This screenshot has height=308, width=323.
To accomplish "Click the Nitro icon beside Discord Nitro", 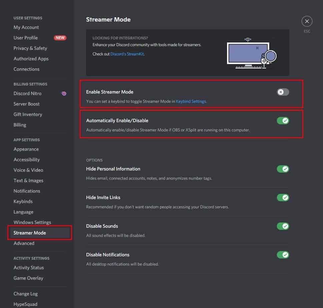I will point(64,94).
